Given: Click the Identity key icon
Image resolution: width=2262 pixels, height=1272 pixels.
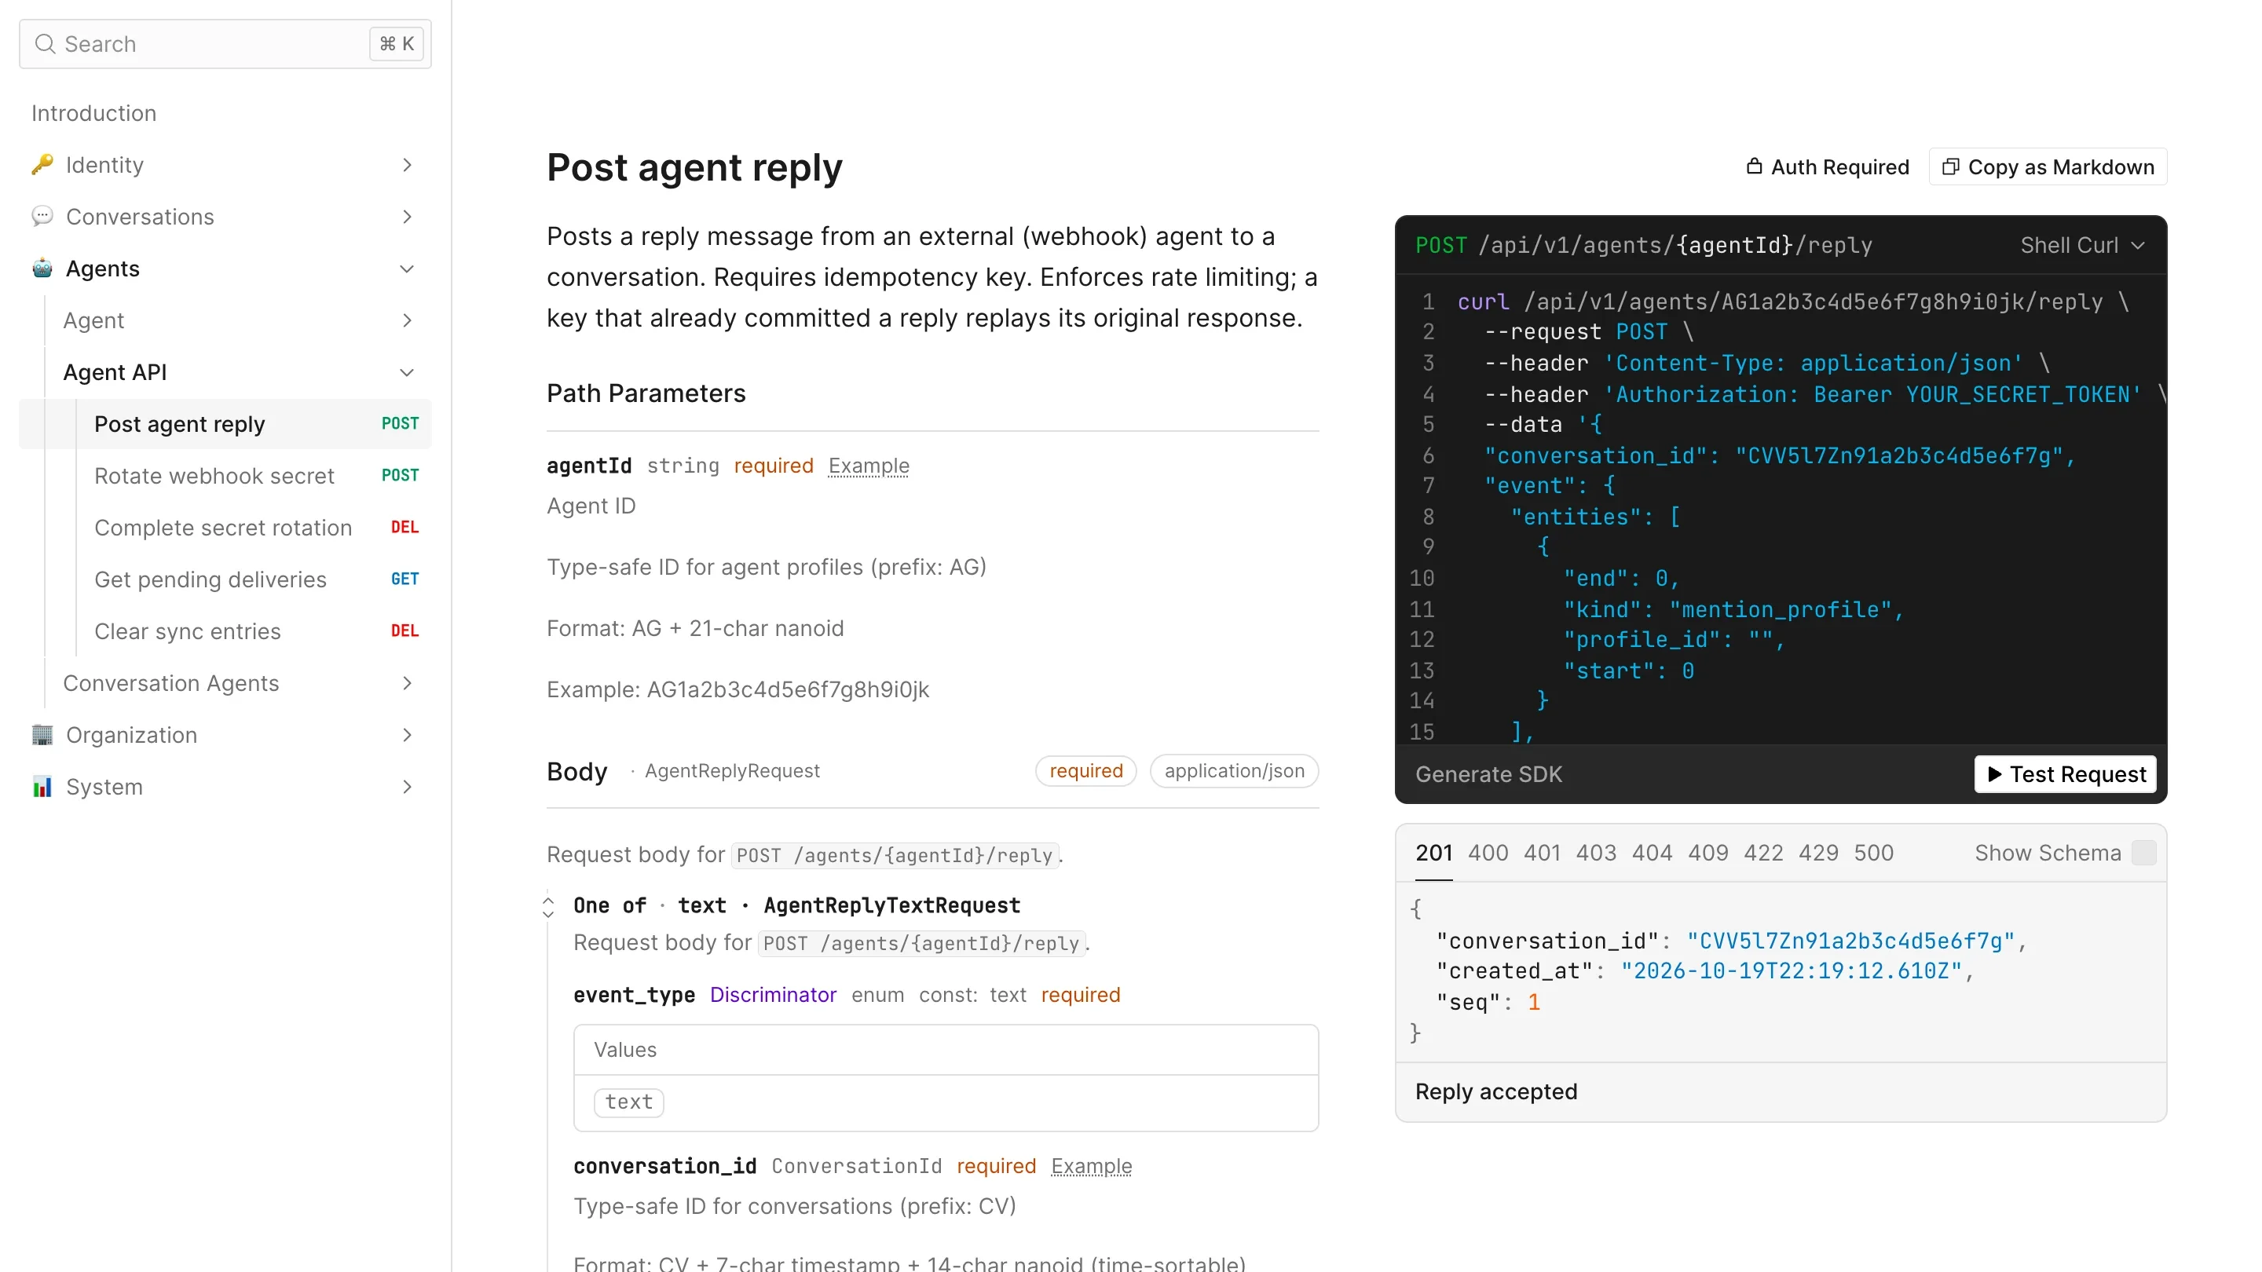Looking at the screenshot, I should 42,165.
